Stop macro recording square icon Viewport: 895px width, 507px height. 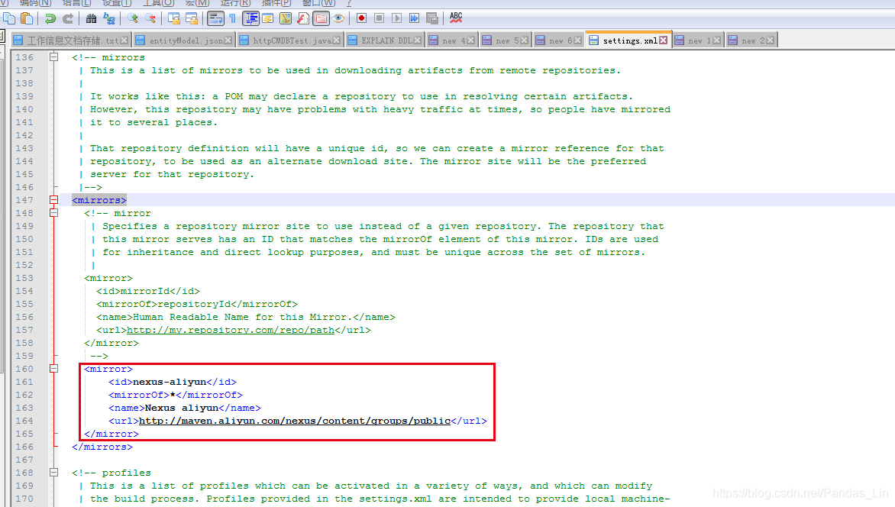click(x=379, y=18)
